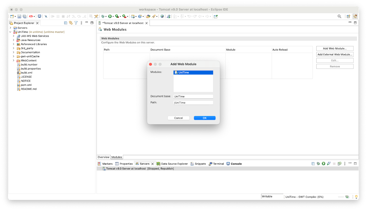Click the Save All toolbar icon
This screenshot has width=367, height=210.
[24, 17]
